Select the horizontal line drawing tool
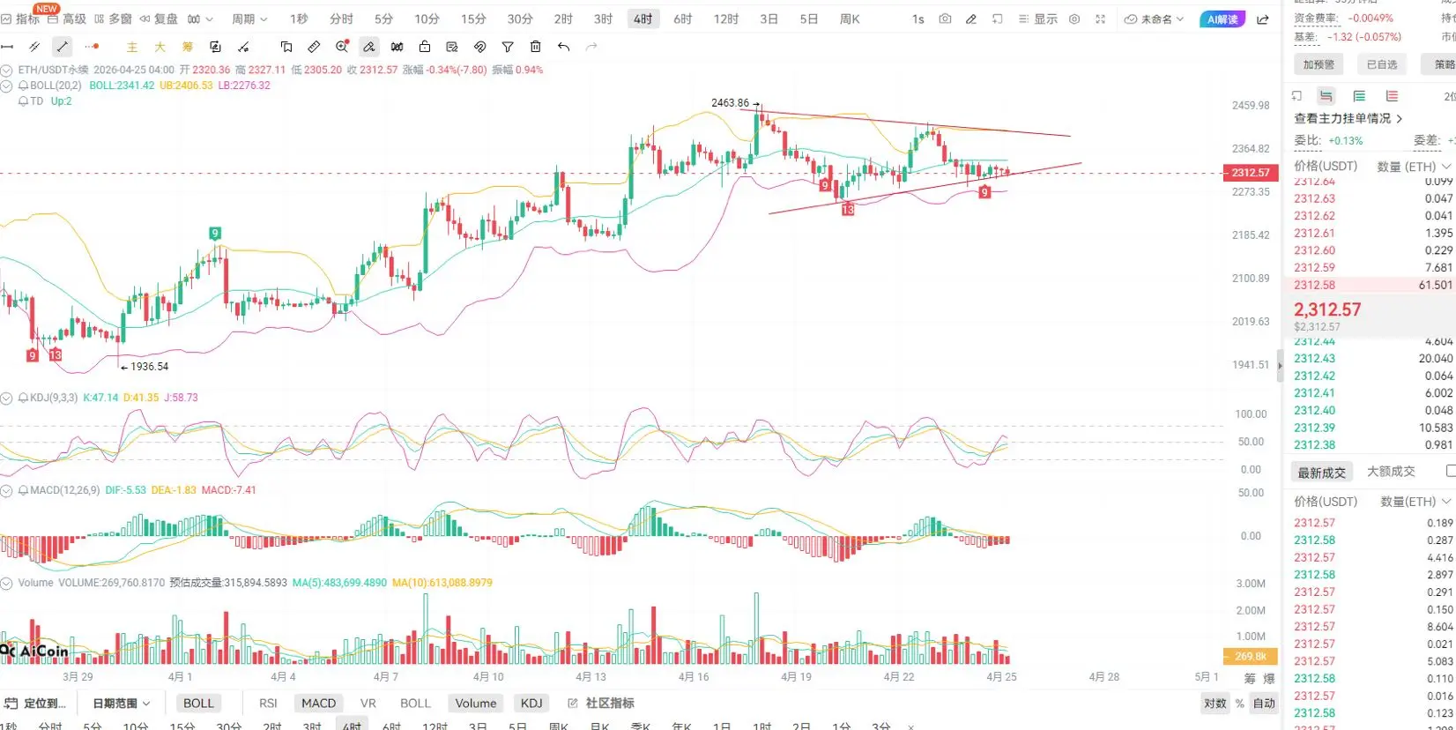The height and width of the screenshot is (730, 1456). coord(8,47)
